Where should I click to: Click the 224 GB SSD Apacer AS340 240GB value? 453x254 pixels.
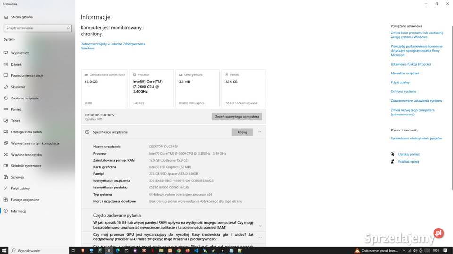173,174
